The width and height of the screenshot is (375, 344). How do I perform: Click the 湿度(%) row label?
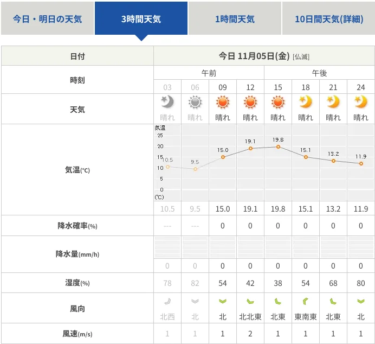click(77, 283)
